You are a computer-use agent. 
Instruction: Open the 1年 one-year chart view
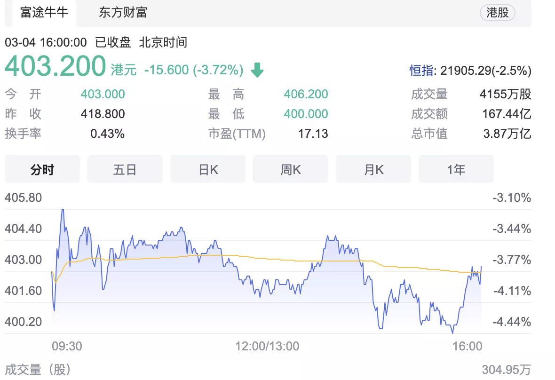[456, 169]
